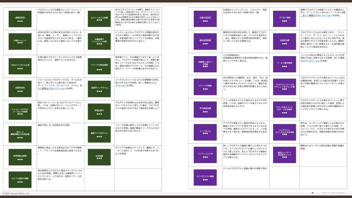Open DORA 2019 report link in 変更失敗率 row
The height and width of the screenshot is (198, 352).
click(57, 89)
